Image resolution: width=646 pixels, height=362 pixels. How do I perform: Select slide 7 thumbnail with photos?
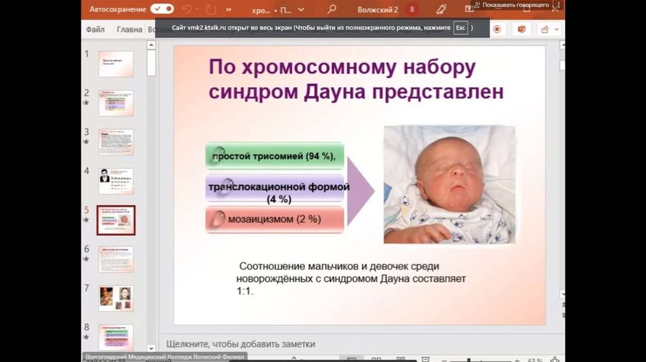[116, 298]
